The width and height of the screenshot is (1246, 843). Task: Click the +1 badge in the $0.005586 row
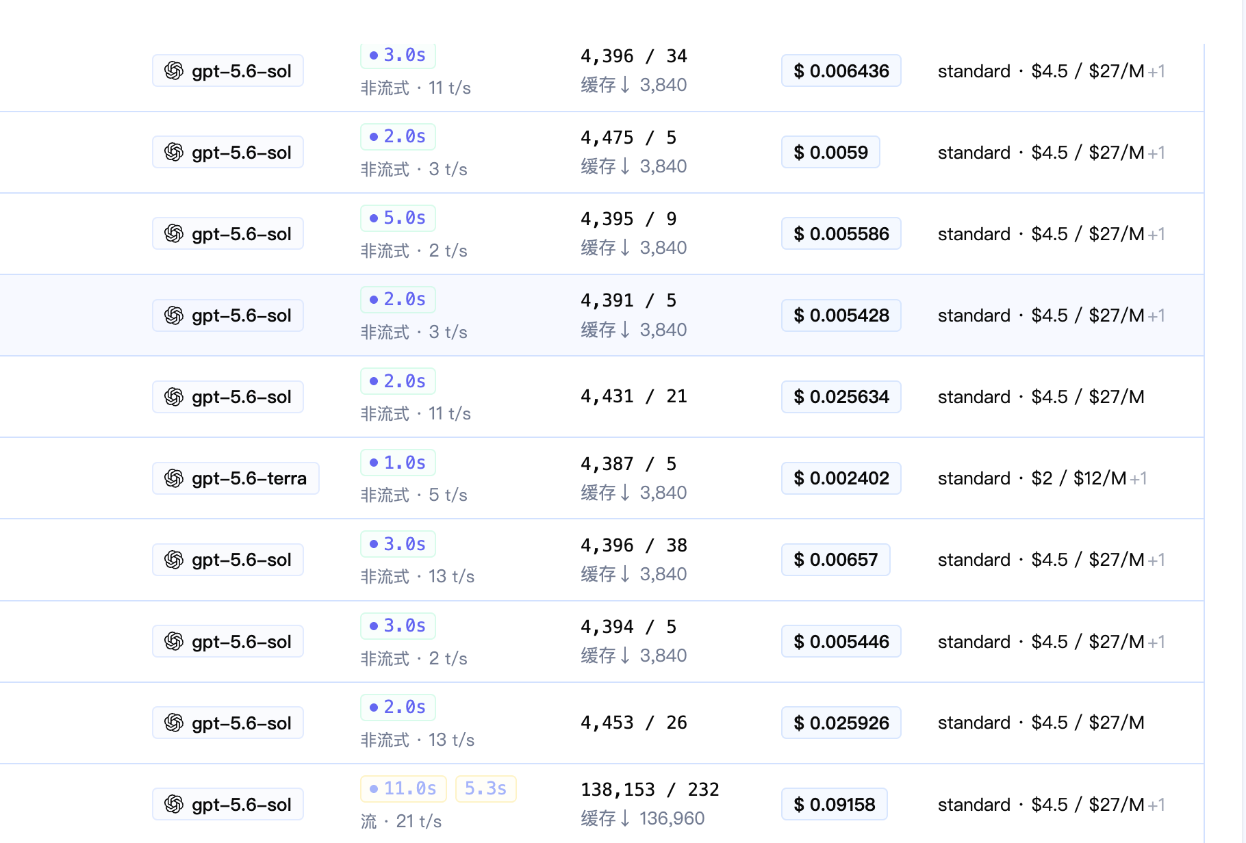[x=1157, y=234]
